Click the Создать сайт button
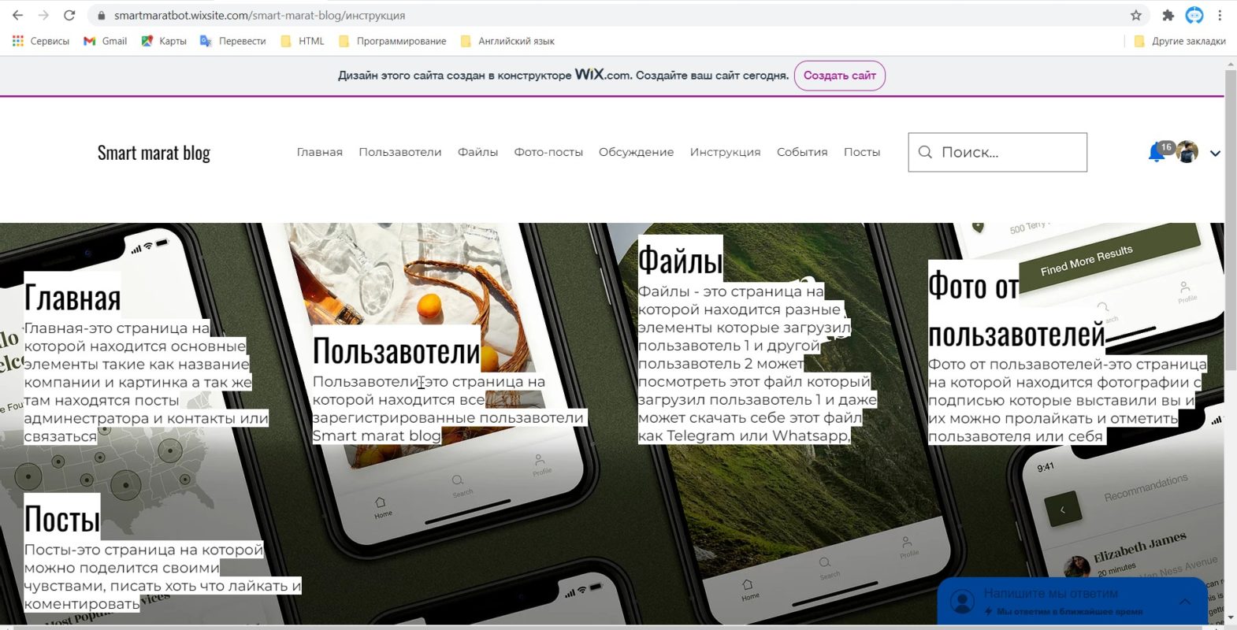The height and width of the screenshot is (630, 1237). (x=839, y=76)
